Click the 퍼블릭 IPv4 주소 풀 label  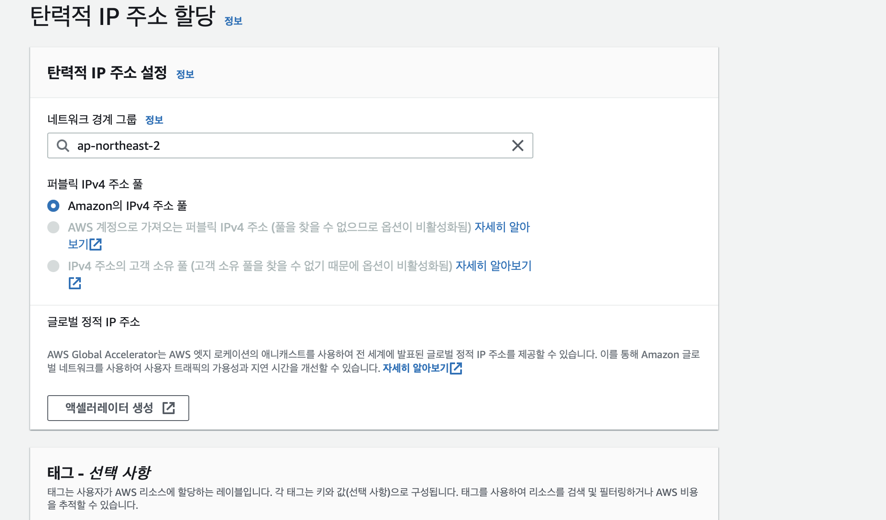pos(95,184)
